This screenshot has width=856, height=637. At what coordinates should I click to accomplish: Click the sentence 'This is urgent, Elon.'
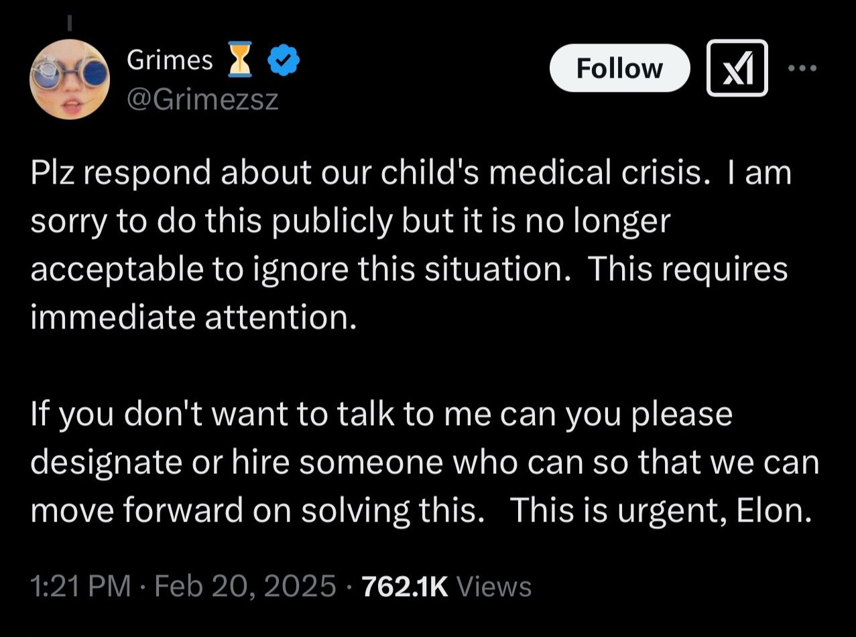coord(662,510)
